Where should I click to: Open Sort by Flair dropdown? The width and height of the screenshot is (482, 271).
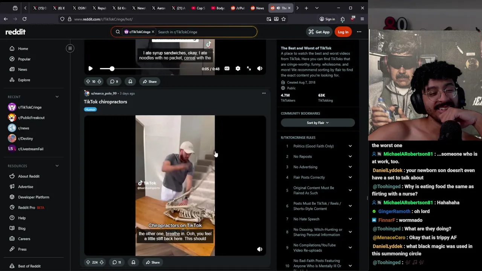(318, 123)
